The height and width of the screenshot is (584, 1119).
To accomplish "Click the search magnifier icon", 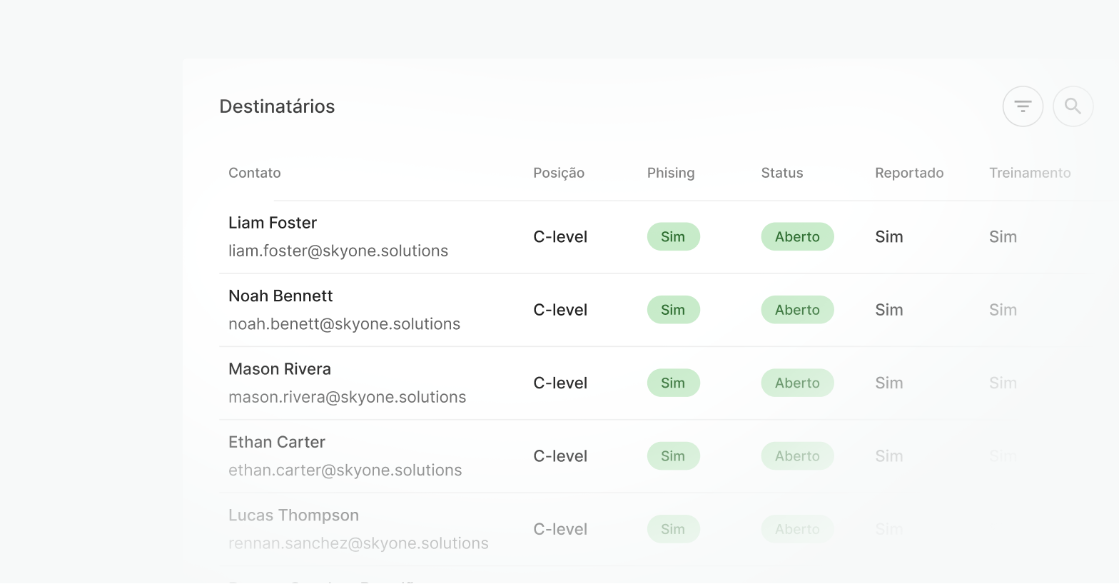I will [1073, 106].
